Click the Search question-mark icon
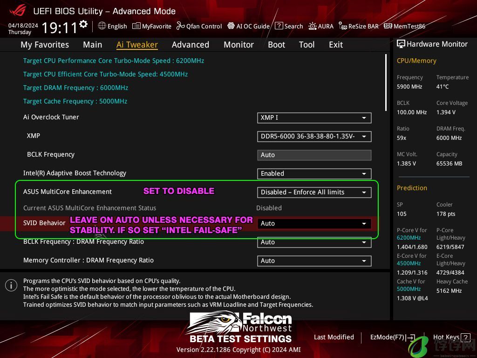Viewport: 477px width, 358px height. coord(279,26)
